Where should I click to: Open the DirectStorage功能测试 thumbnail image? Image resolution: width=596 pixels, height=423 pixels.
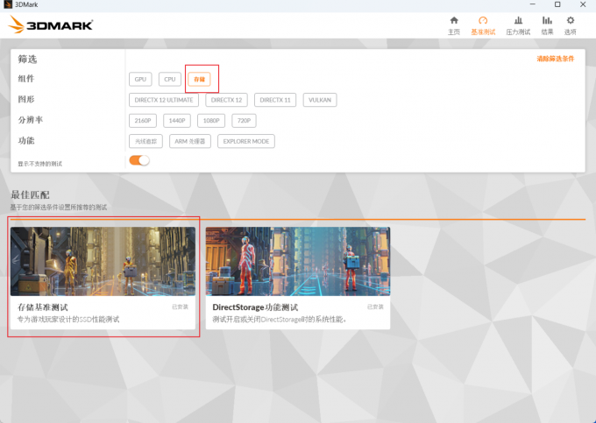pos(298,261)
